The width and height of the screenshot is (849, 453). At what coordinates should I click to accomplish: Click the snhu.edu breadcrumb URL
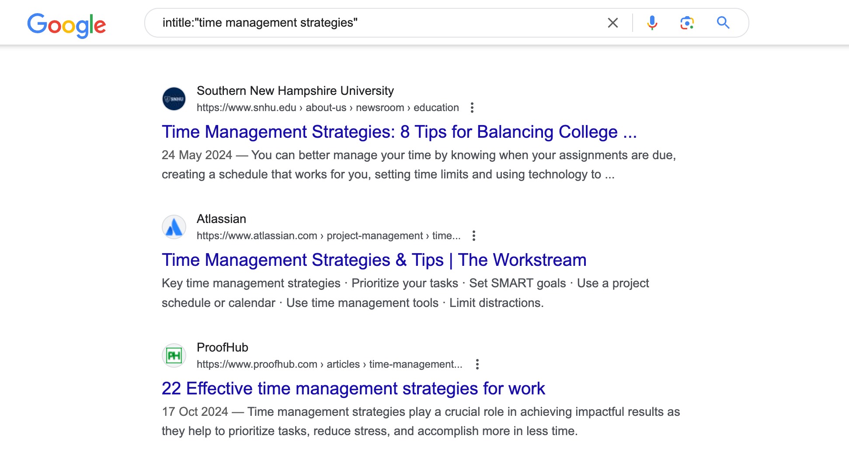(x=327, y=108)
